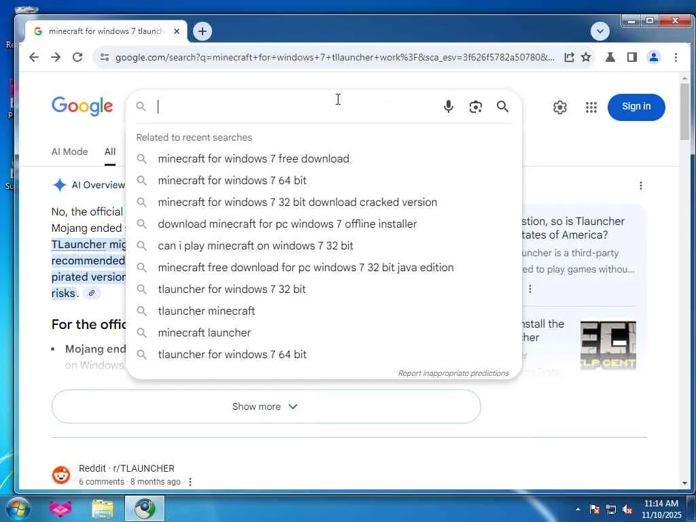The width and height of the screenshot is (696, 522).
Task: Open Chrome three-dot menu
Action: point(676,57)
